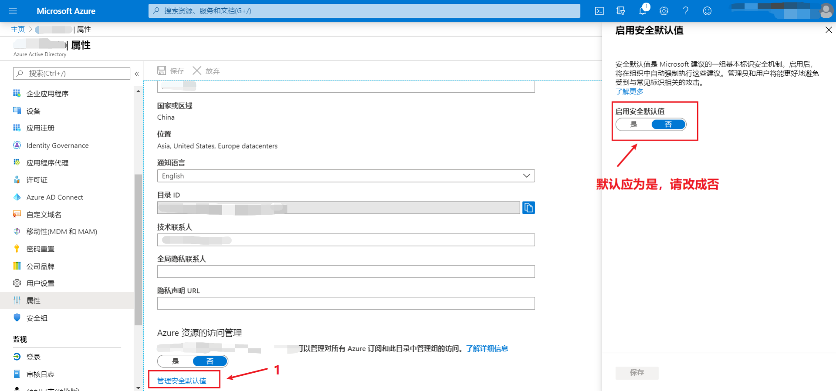Open 用户设置 menu item
Screen dimensions: 836x391
pos(40,283)
